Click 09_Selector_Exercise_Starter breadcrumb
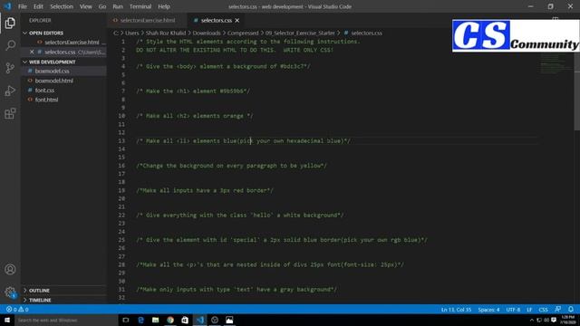The height and width of the screenshot is (326, 580). (300, 33)
